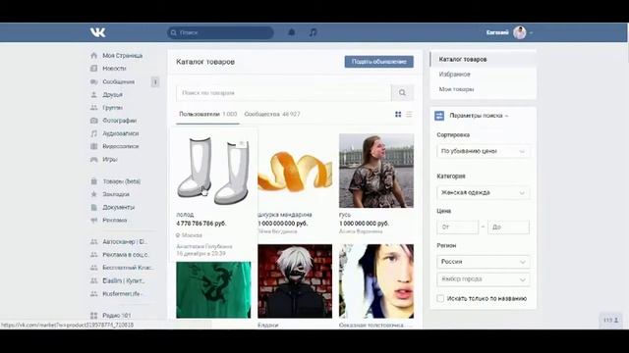Switch to the Пользователи tab
Screen dimensions: 629x353
(x=207, y=115)
